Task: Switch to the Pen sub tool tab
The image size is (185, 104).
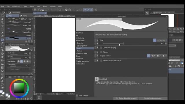Action: click(12, 16)
